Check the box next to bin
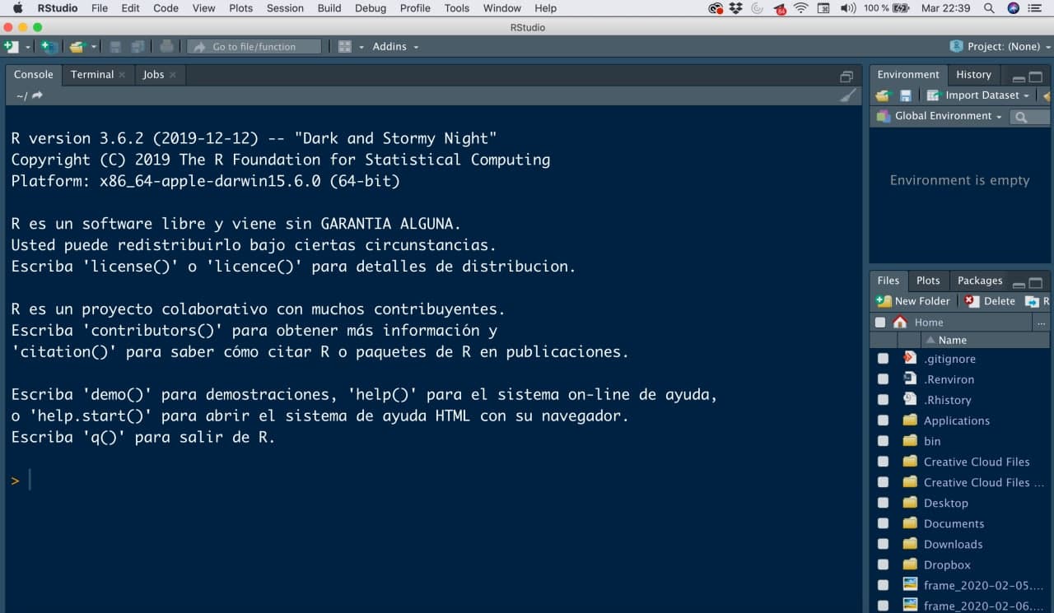The width and height of the screenshot is (1054, 613). pos(883,441)
